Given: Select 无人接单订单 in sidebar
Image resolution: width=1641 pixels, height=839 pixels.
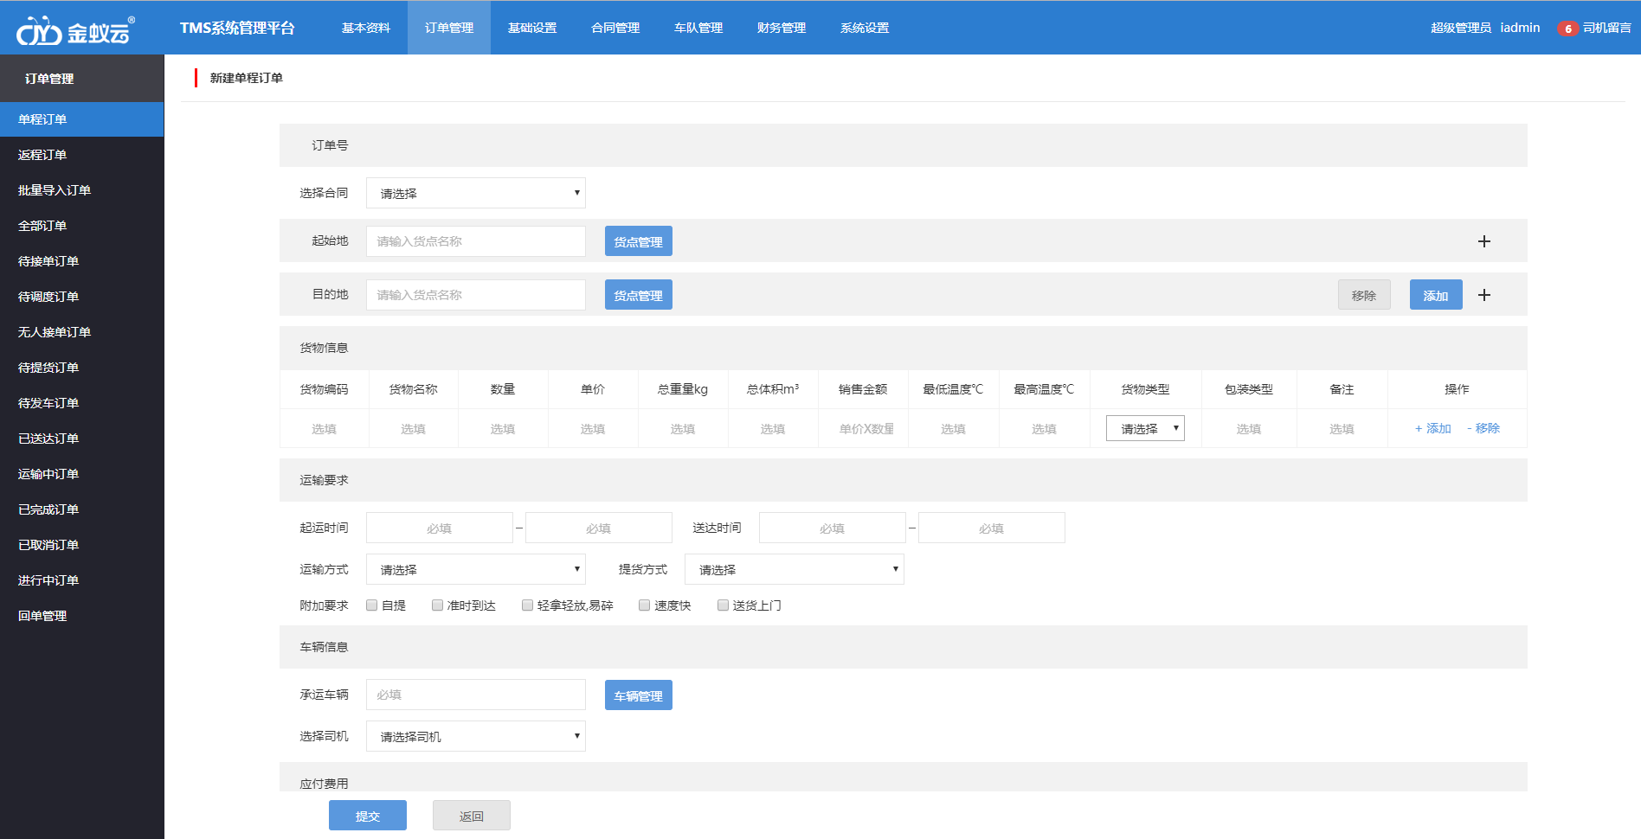Looking at the screenshot, I should point(82,332).
